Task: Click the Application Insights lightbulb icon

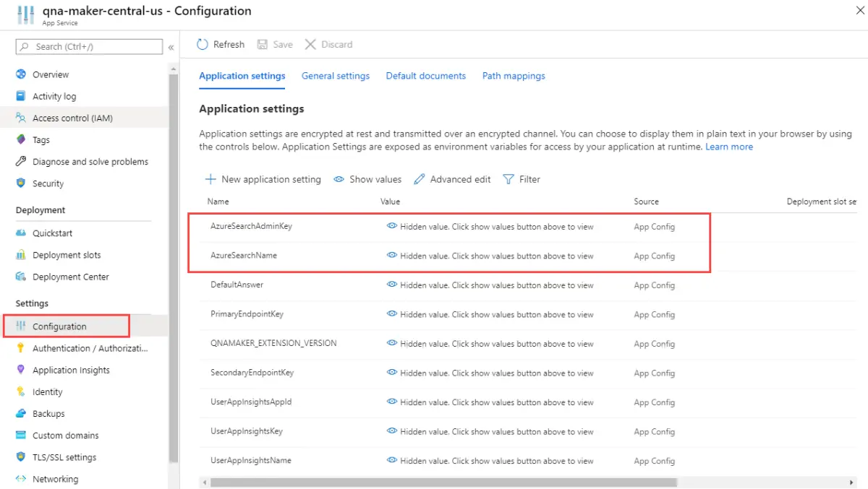Action: point(21,370)
